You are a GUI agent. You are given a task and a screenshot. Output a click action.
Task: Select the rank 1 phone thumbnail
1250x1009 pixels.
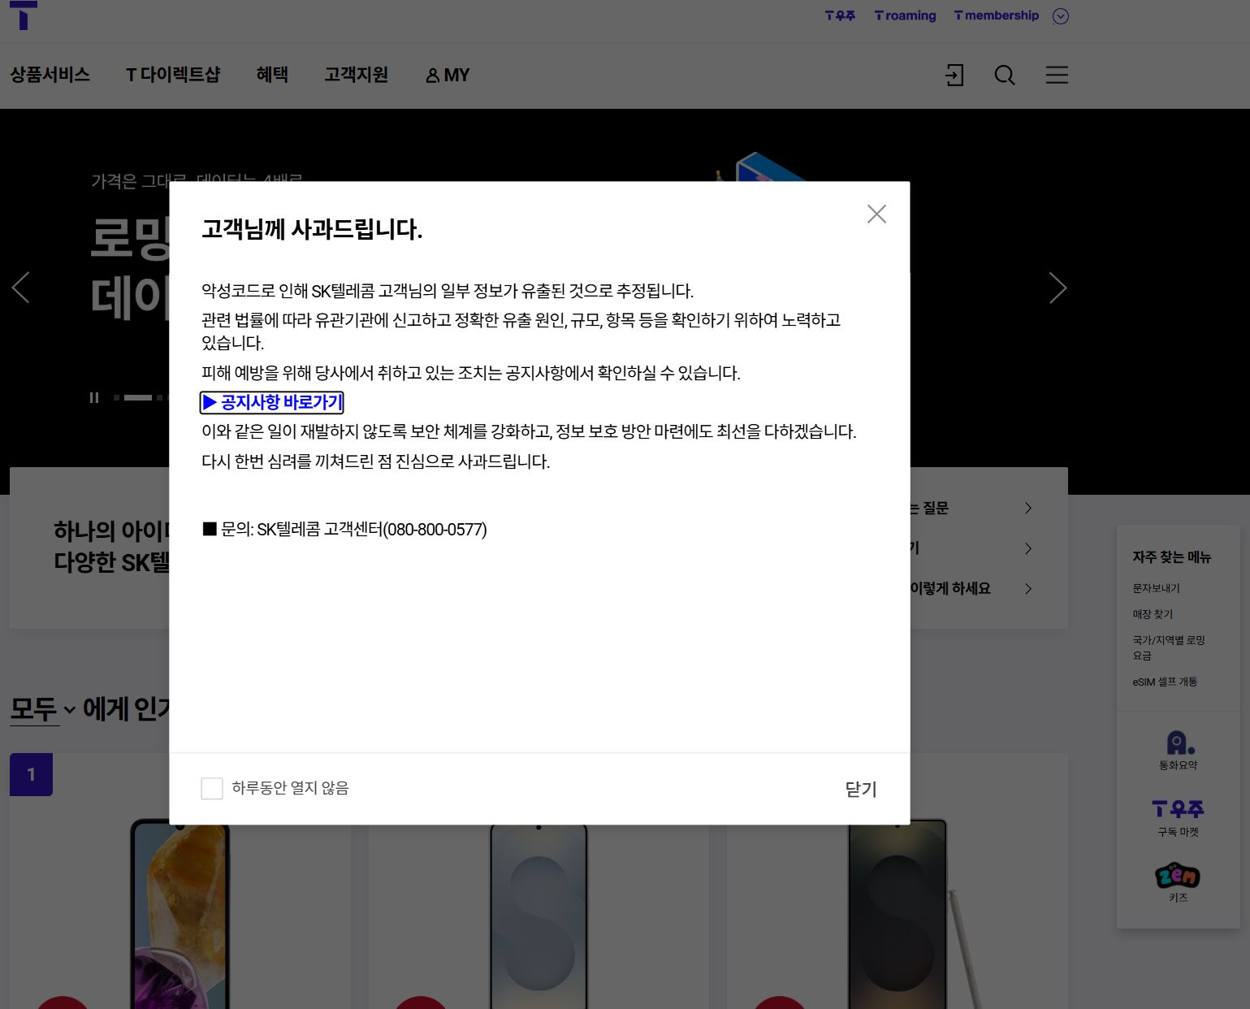coord(180,914)
